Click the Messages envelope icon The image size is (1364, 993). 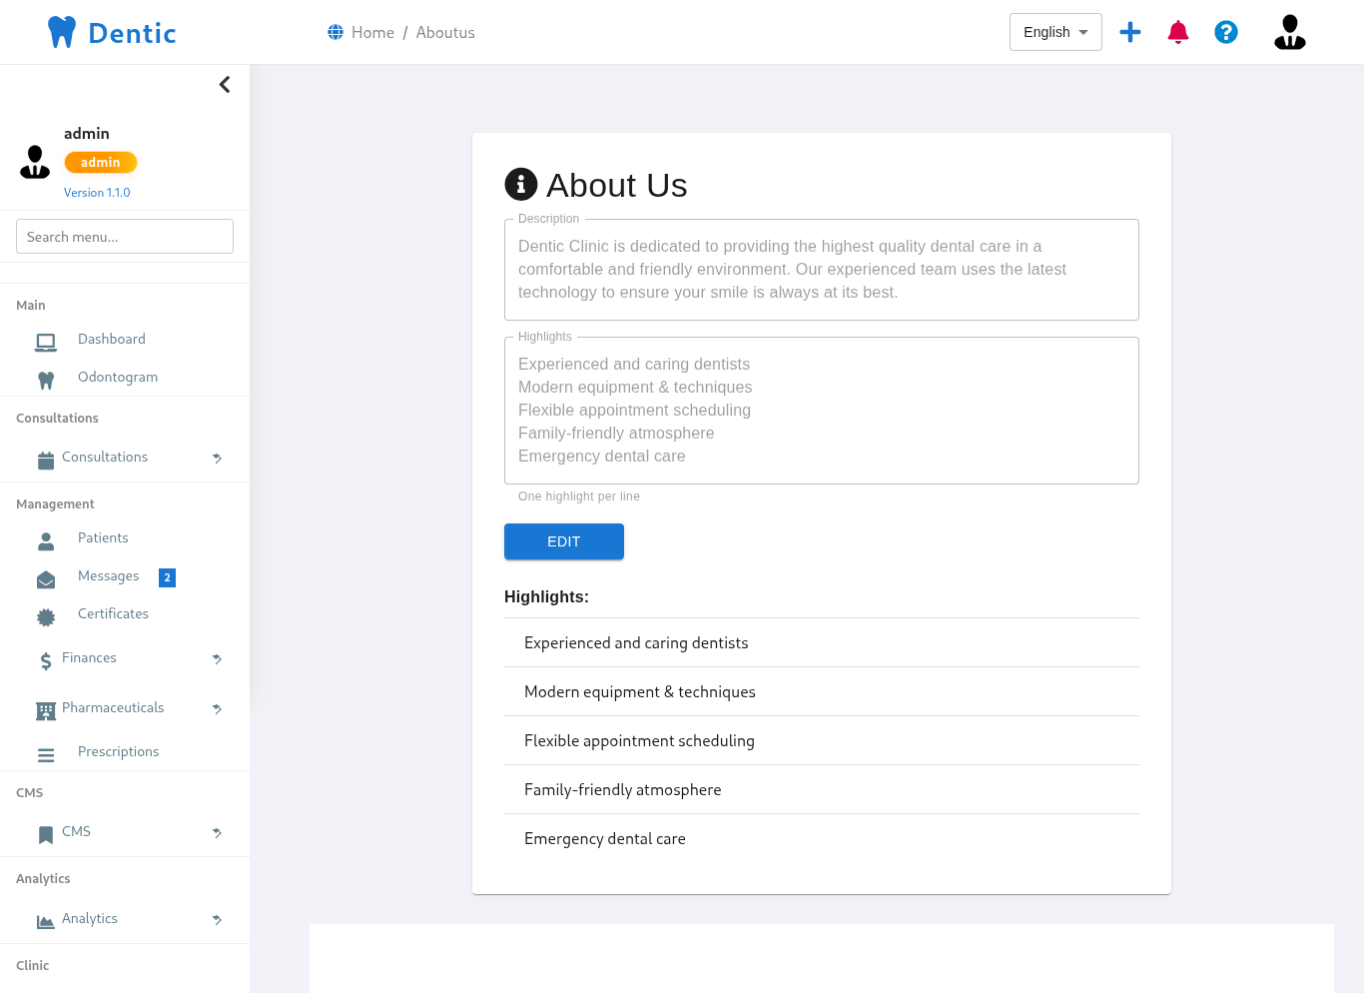(x=46, y=579)
